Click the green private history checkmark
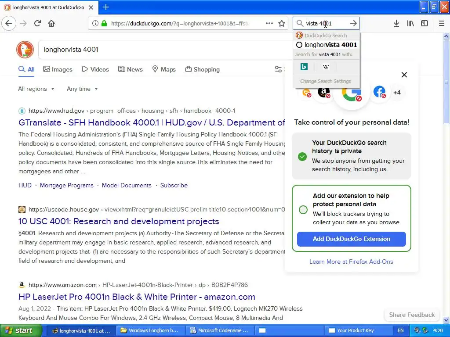 (x=302, y=157)
